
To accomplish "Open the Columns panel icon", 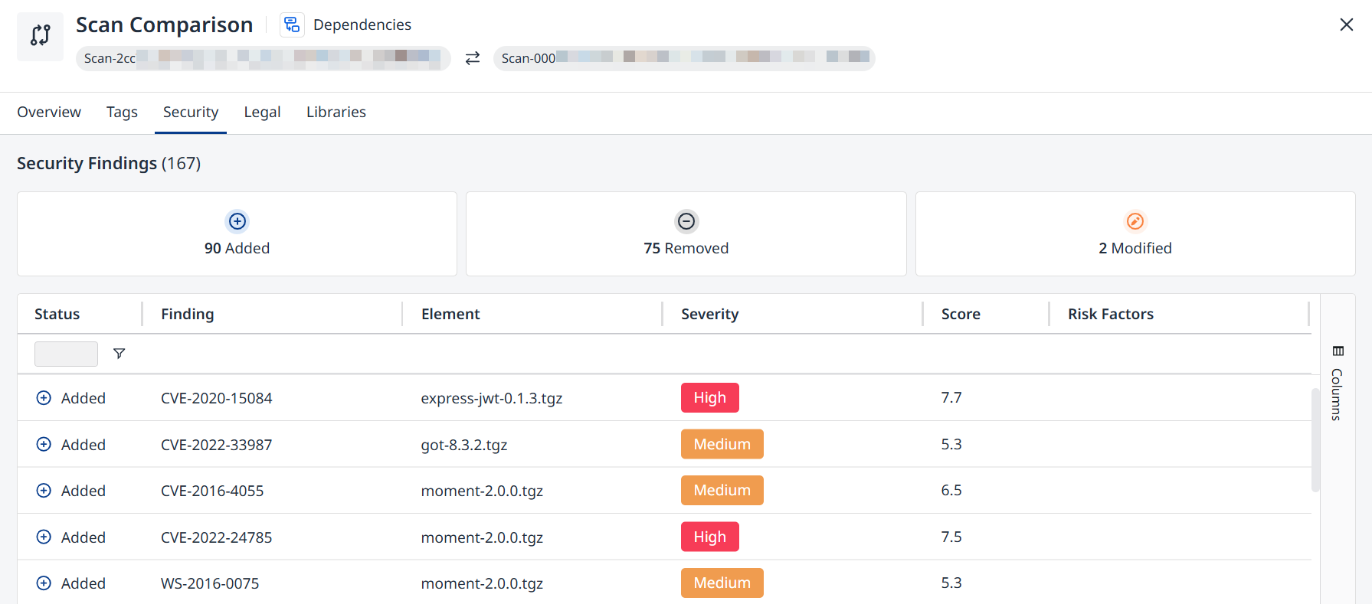I will pyautogui.click(x=1338, y=351).
